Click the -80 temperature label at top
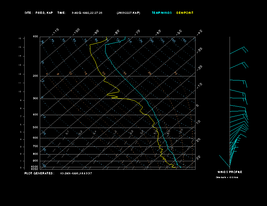This screenshot has width=267, height=206. click(x=117, y=32)
